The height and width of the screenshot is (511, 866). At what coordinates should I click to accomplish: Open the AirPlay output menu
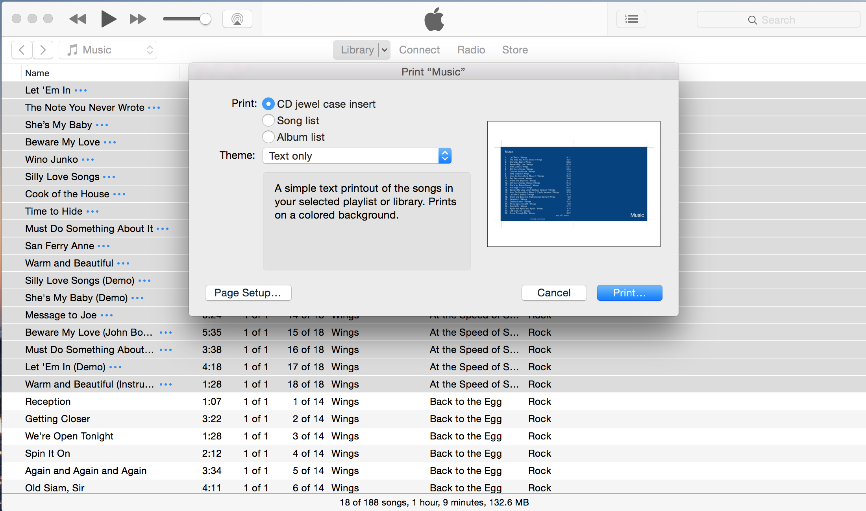(237, 19)
